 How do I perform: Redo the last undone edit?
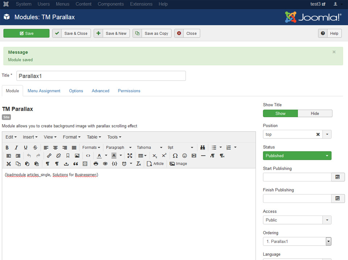(38, 156)
